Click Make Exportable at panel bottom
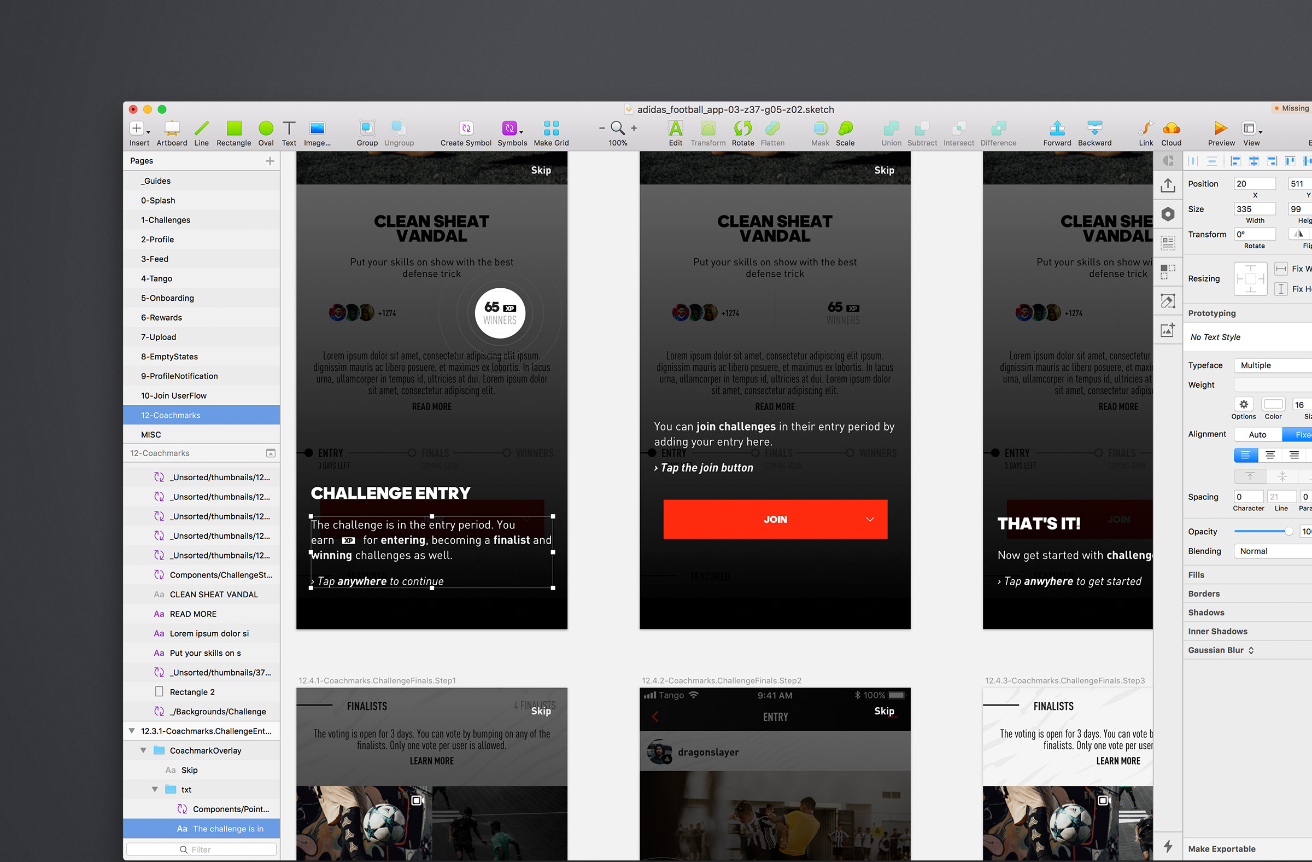The image size is (1312, 862). (x=1222, y=849)
